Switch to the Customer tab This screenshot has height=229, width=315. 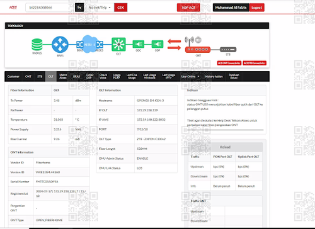(x=13, y=77)
